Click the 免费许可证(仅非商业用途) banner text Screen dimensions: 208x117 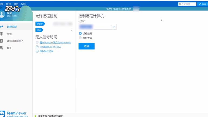click(x=119, y=9)
